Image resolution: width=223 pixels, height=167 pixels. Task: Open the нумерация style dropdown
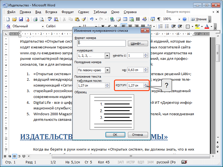107,56
